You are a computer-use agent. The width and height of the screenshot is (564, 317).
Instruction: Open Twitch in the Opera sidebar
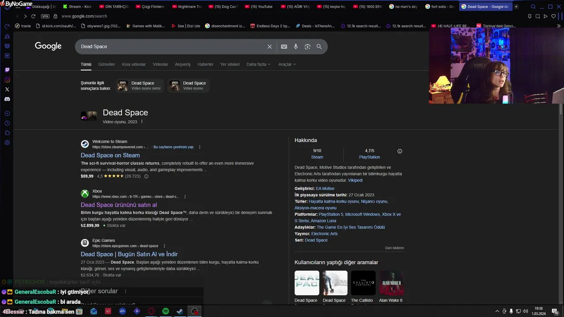7,70
